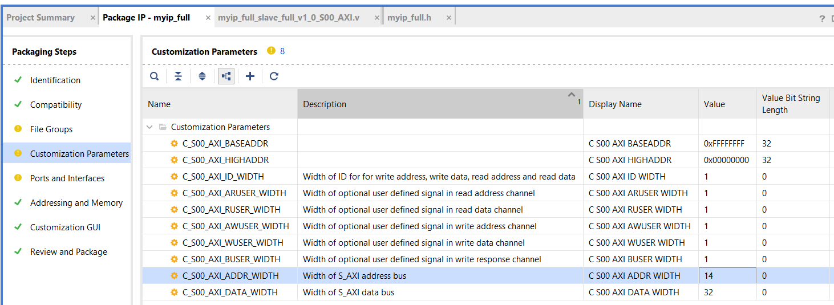
Task: Collapse the Customization Parameters tree folder
Action: (x=149, y=127)
